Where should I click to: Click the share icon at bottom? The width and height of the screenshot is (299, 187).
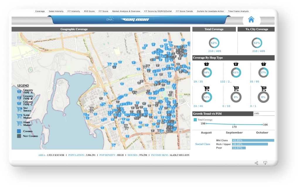click(256, 163)
